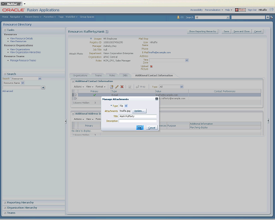Click help icon next to Rafferty,Hank

[107, 31]
